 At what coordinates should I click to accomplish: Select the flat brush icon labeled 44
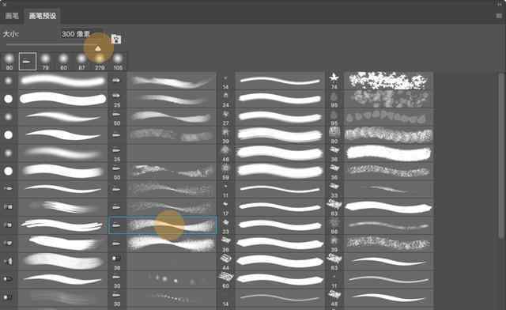pyautogui.click(x=225, y=262)
